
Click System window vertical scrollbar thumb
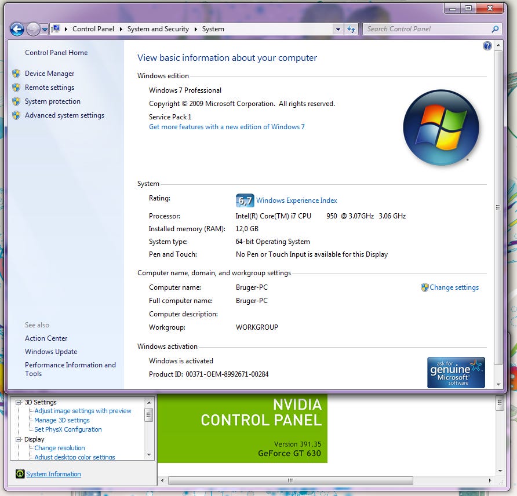(x=498, y=207)
